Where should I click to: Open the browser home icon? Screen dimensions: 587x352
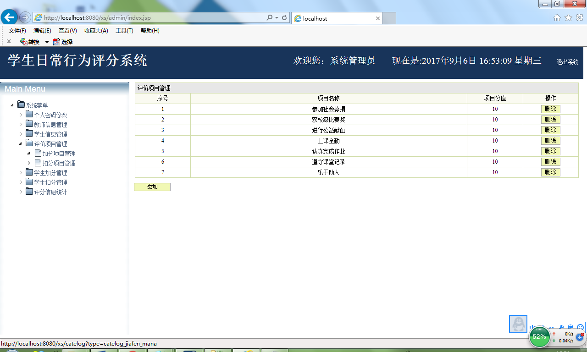pyautogui.click(x=557, y=18)
